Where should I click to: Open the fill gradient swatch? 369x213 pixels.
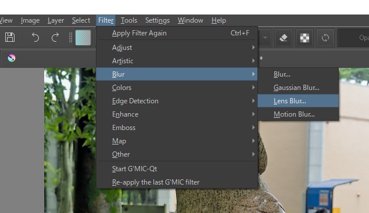[83, 38]
